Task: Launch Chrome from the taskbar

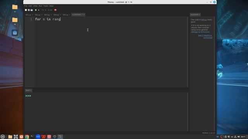Action: click(27, 137)
